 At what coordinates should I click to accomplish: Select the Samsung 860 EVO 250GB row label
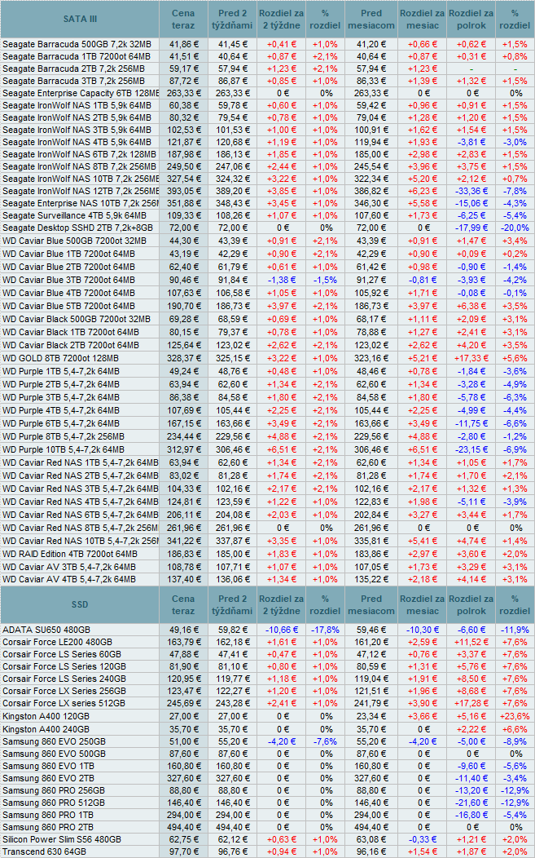[x=54, y=741]
